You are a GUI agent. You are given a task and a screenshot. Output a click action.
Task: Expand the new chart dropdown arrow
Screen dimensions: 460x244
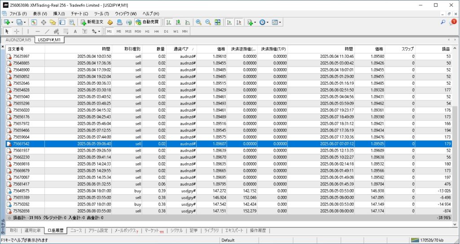(x=13, y=22)
